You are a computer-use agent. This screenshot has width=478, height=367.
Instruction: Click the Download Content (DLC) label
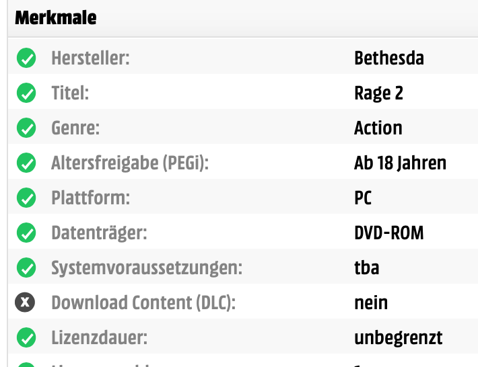143,302
